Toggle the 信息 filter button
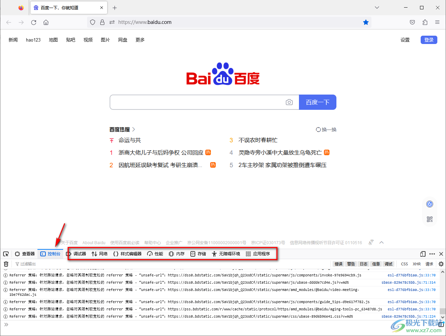Screen dimensions: 446x336 tap(376, 264)
